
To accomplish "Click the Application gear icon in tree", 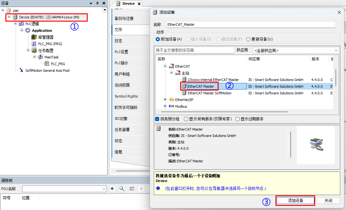I will tap(28, 30).
